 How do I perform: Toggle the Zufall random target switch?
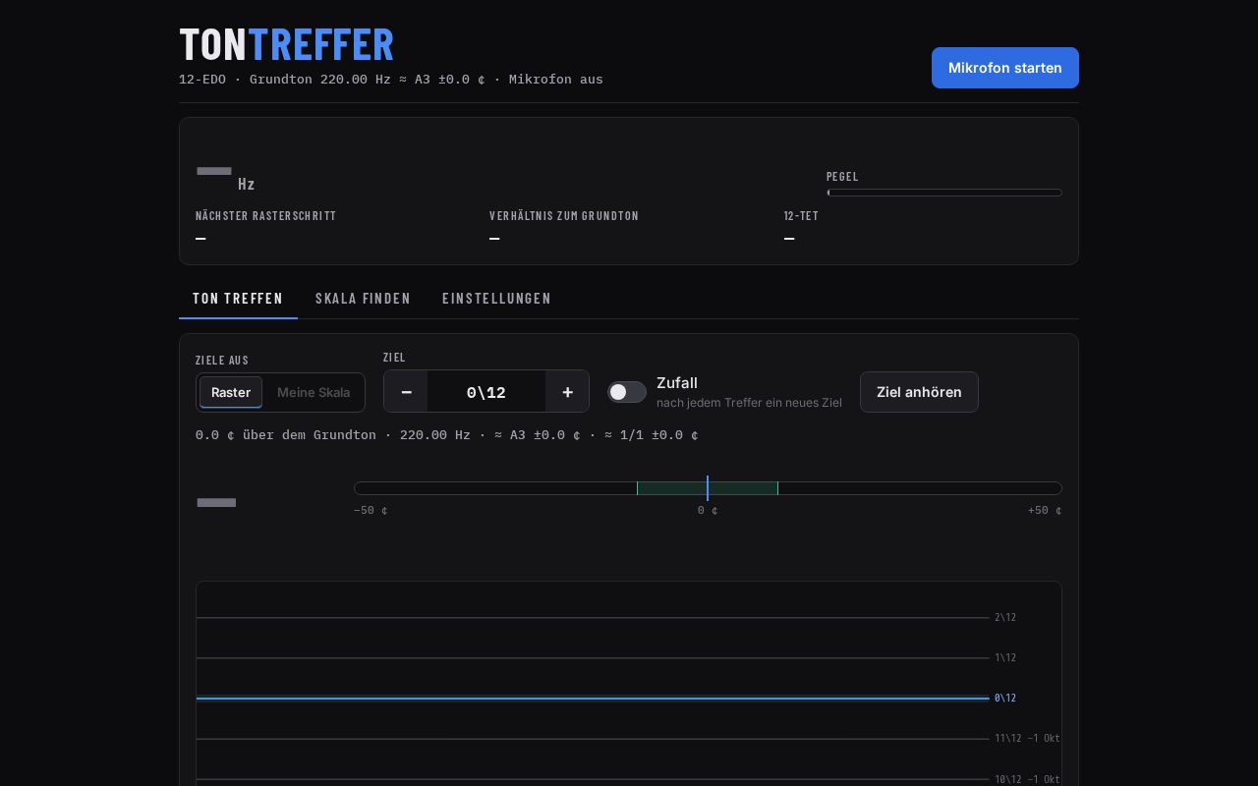pos(627,392)
